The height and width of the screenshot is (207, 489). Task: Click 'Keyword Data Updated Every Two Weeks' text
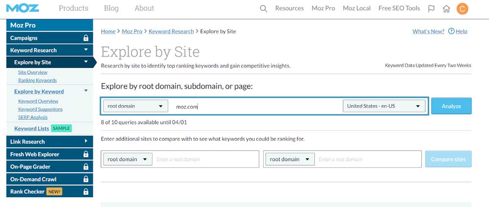click(428, 66)
